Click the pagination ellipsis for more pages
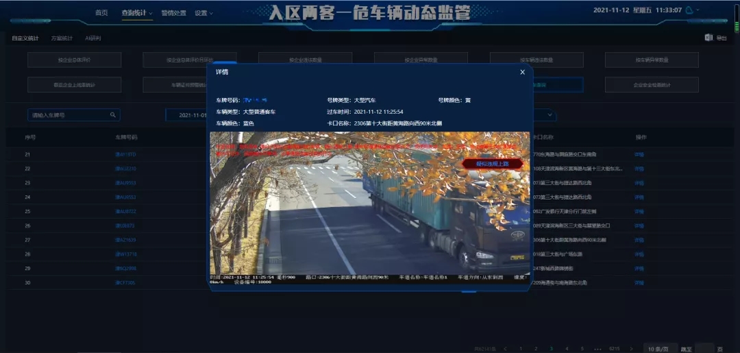 597,349
